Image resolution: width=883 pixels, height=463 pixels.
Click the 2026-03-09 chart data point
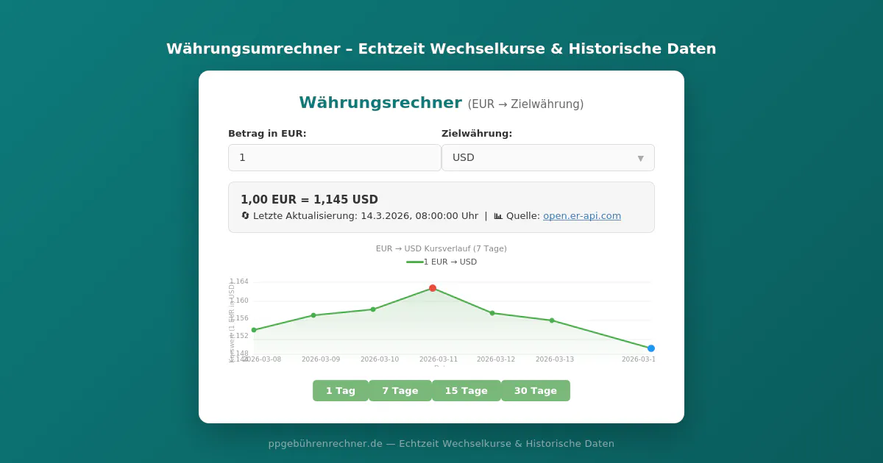[313, 315]
